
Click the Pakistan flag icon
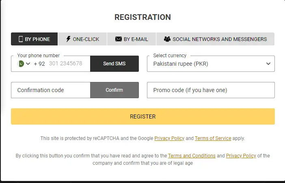[21, 64]
